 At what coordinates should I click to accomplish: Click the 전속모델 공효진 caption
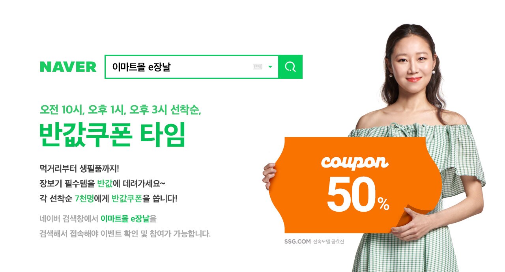(x=329, y=242)
